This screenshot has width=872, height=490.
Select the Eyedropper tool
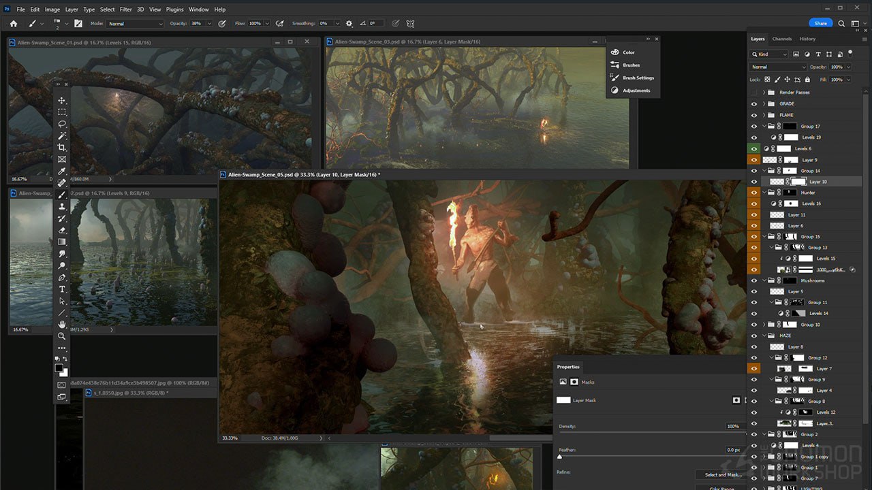click(x=62, y=171)
